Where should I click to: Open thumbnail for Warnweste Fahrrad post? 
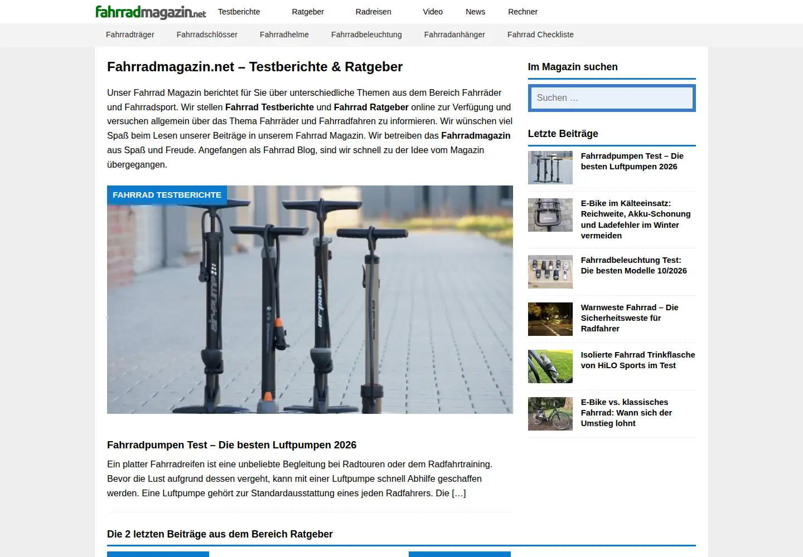[x=550, y=319]
